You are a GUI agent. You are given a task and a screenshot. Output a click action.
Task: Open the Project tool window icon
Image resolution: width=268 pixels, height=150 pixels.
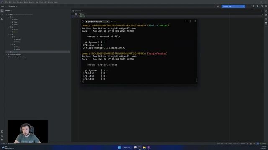coord(2,11)
